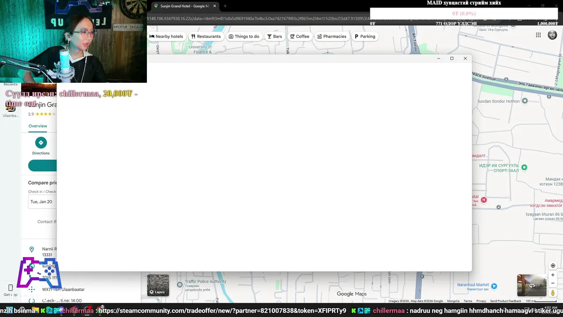The image size is (563, 317).
Task: Click the Mongolia region link in footer
Action: (453, 301)
